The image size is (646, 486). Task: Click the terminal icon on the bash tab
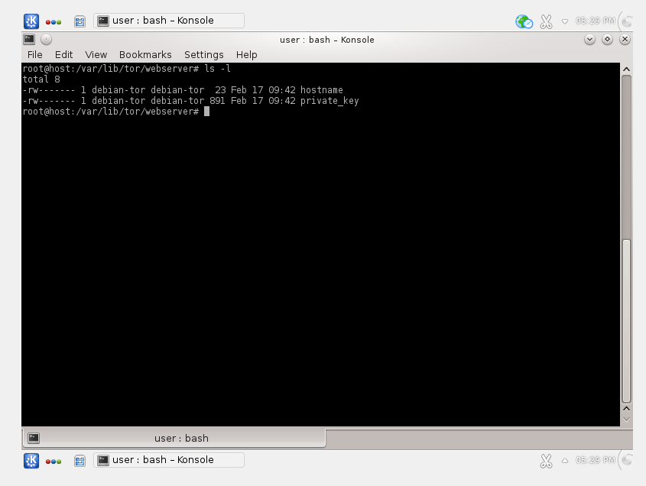point(34,438)
